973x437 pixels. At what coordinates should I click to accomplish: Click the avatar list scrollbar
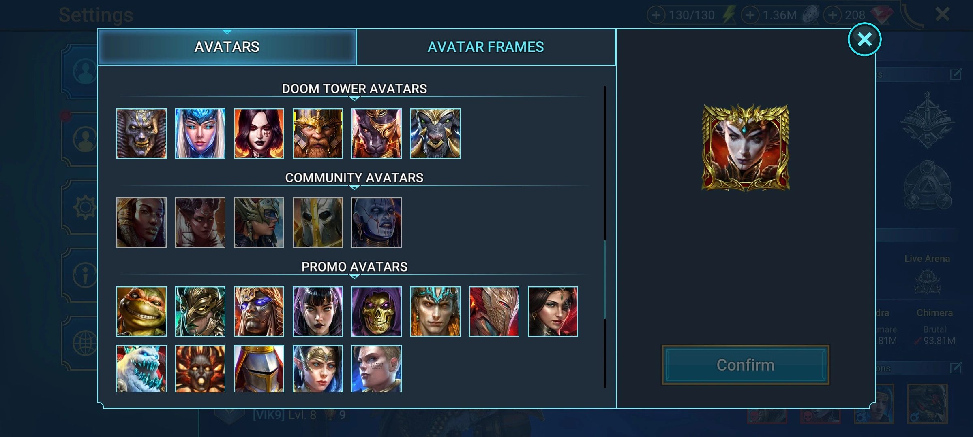[604, 279]
